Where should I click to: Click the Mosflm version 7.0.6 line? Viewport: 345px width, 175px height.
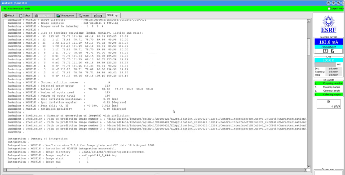tap(81, 145)
